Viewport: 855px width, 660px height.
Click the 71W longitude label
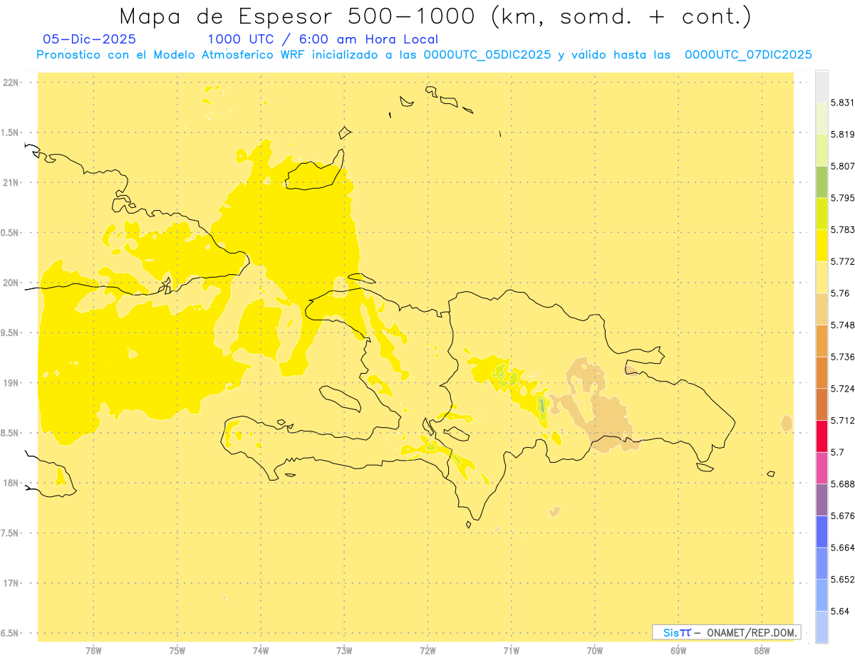pos(512,651)
